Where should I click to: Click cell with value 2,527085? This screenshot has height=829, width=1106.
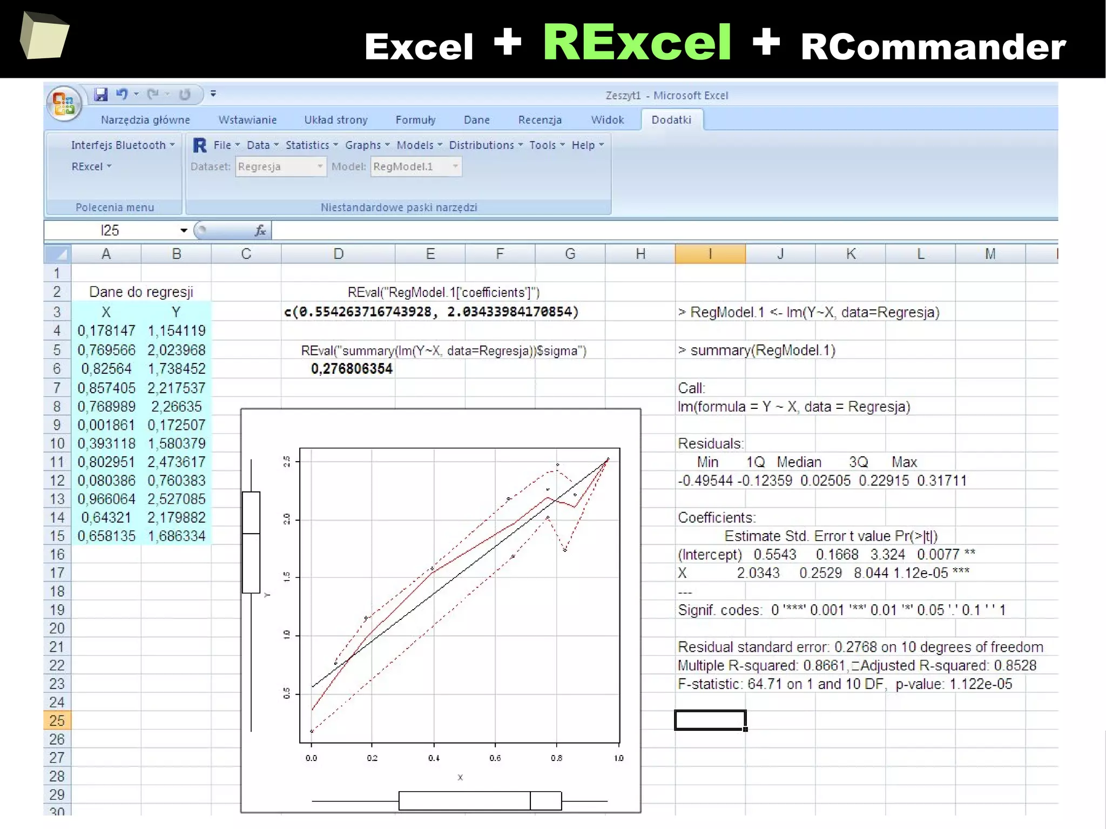click(x=176, y=498)
